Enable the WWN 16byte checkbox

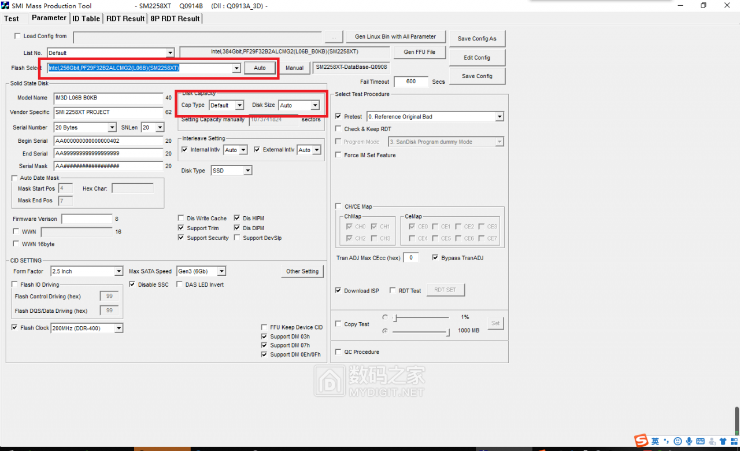(x=16, y=244)
